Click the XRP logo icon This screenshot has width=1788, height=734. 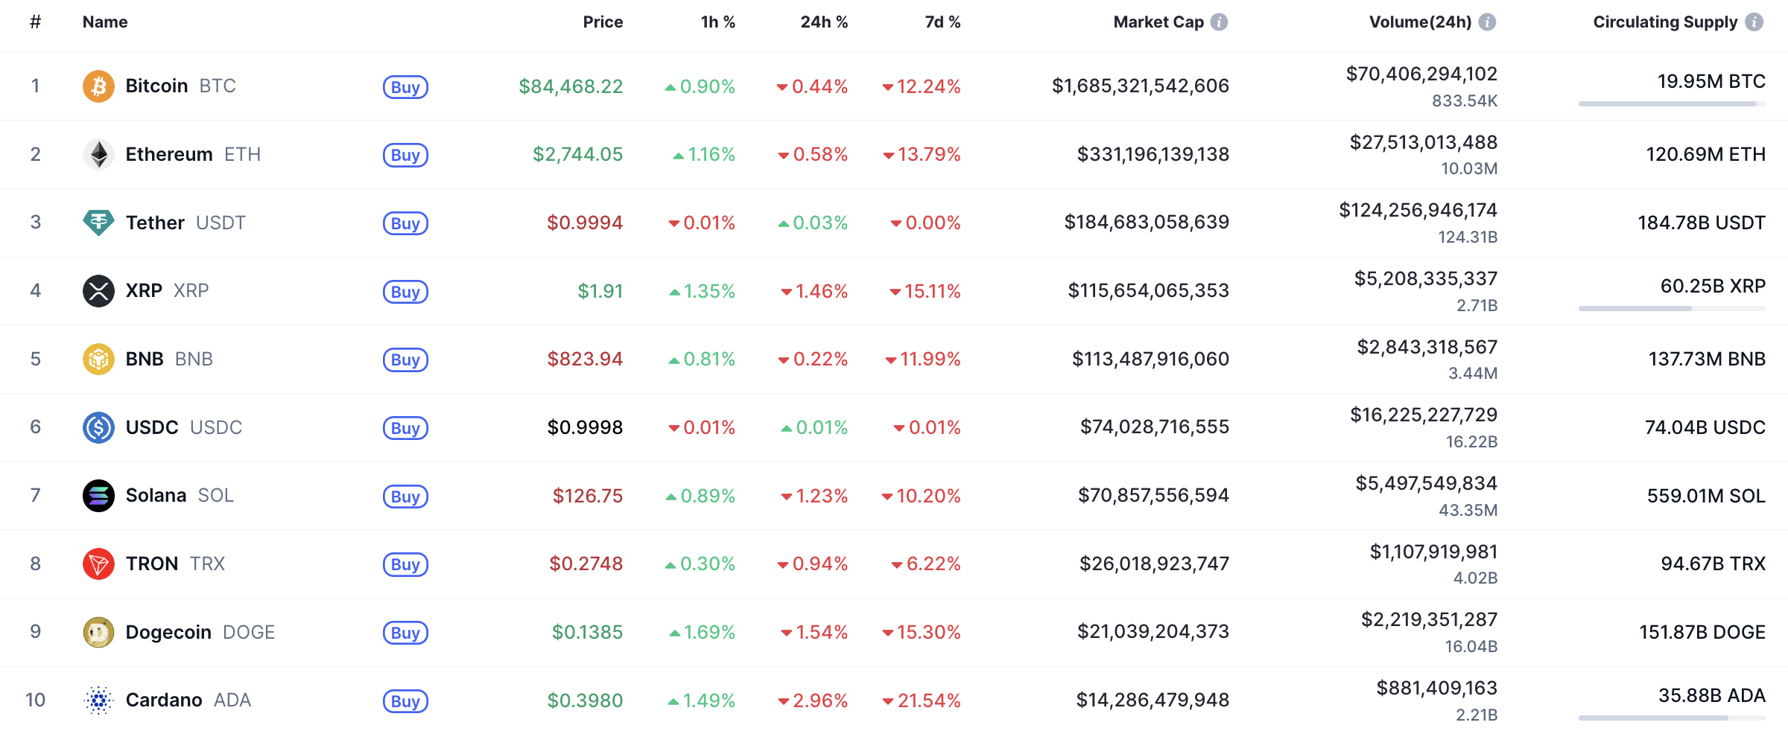98,291
